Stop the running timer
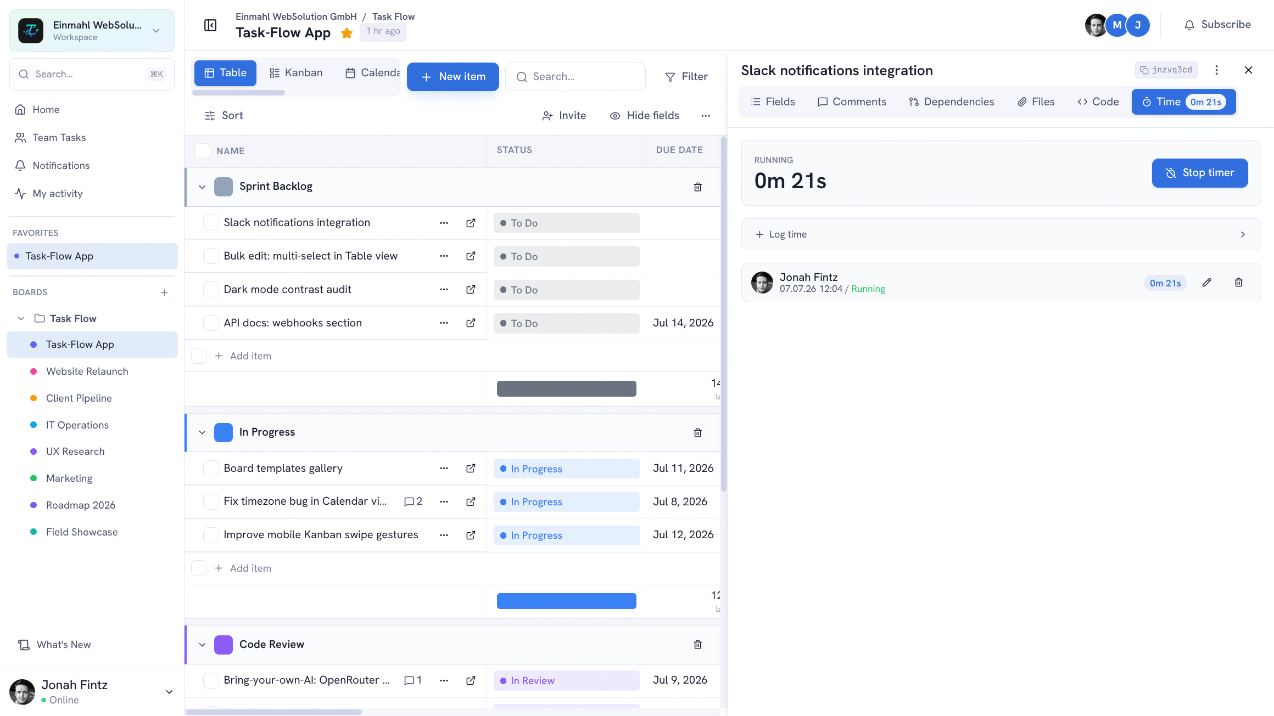The width and height of the screenshot is (1274, 716). [x=1200, y=173]
